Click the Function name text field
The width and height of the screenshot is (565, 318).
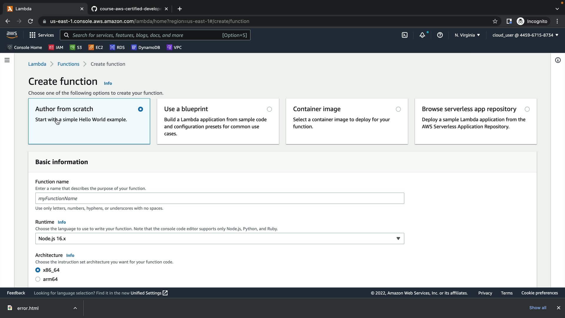click(x=220, y=198)
